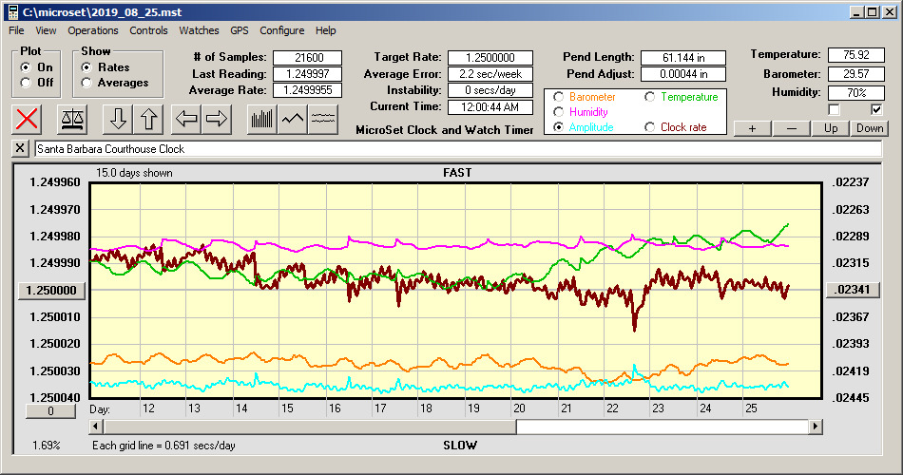903x475 pixels.
Task: Click the horizontal scrollbar right arrow
Action: [x=816, y=427]
